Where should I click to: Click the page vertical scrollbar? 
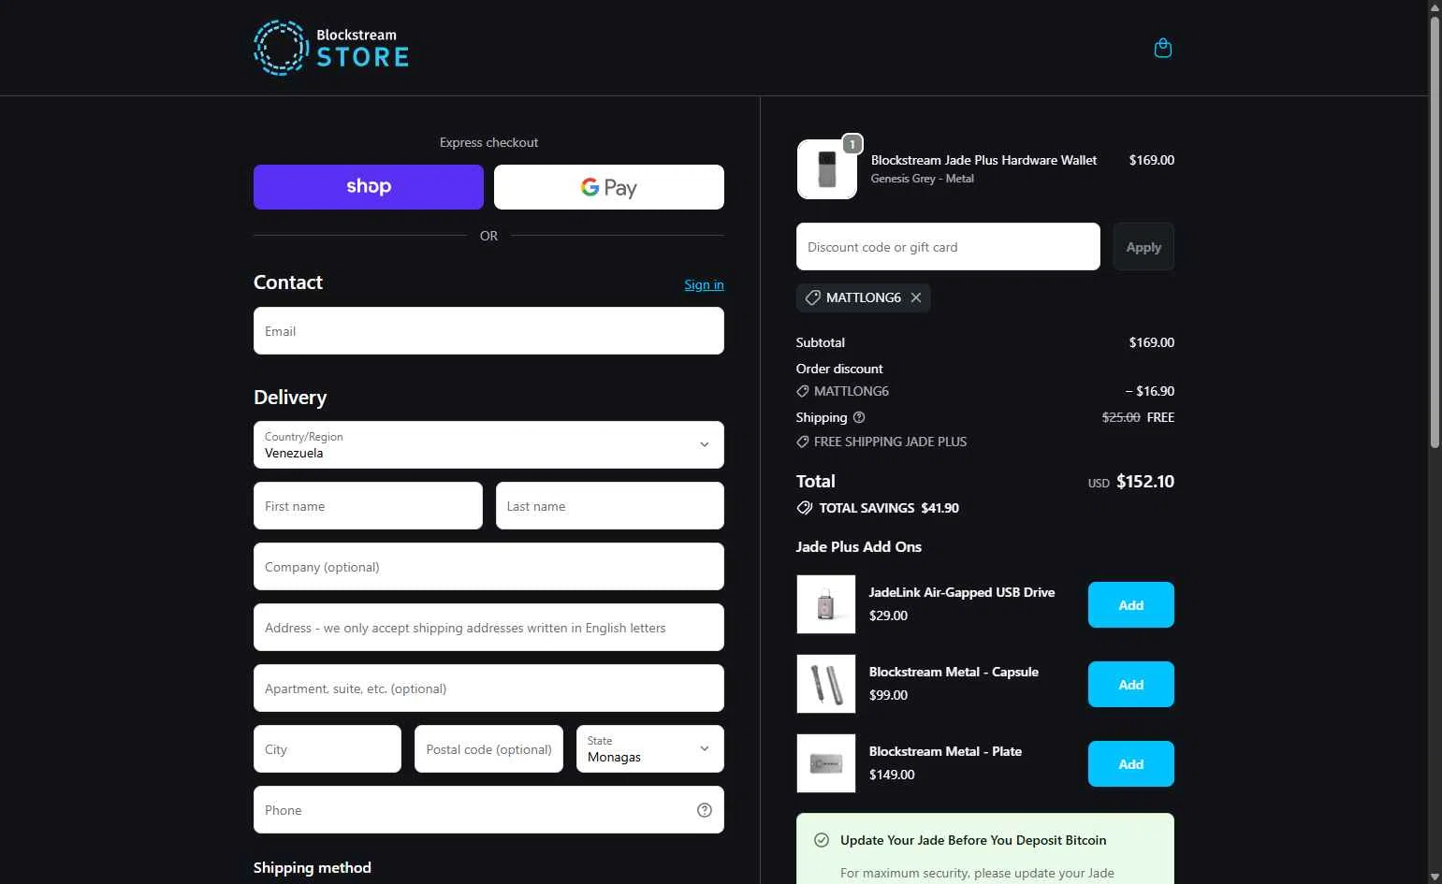click(x=1435, y=234)
